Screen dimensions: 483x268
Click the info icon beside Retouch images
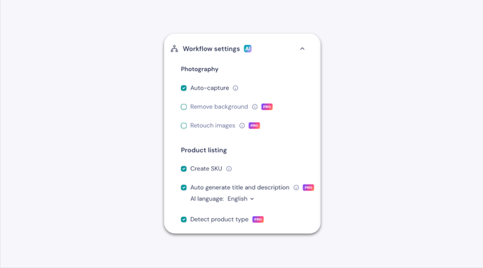pyautogui.click(x=242, y=126)
